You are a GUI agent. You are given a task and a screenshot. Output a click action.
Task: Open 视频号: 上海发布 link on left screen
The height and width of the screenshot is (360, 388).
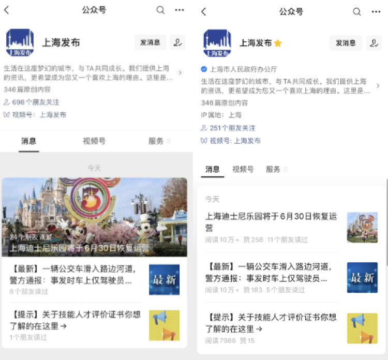click(x=35, y=114)
